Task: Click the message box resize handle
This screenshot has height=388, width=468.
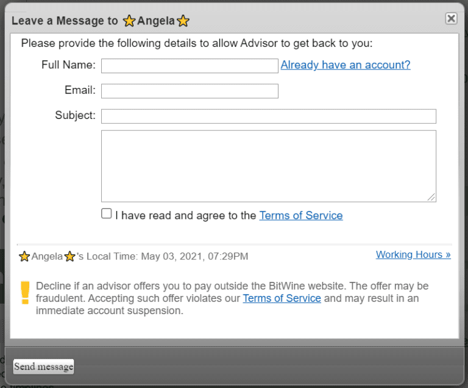Action: (431, 197)
